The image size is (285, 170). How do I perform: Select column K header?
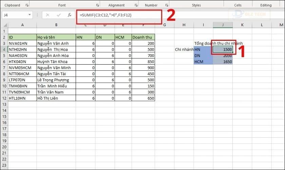click(243, 26)
